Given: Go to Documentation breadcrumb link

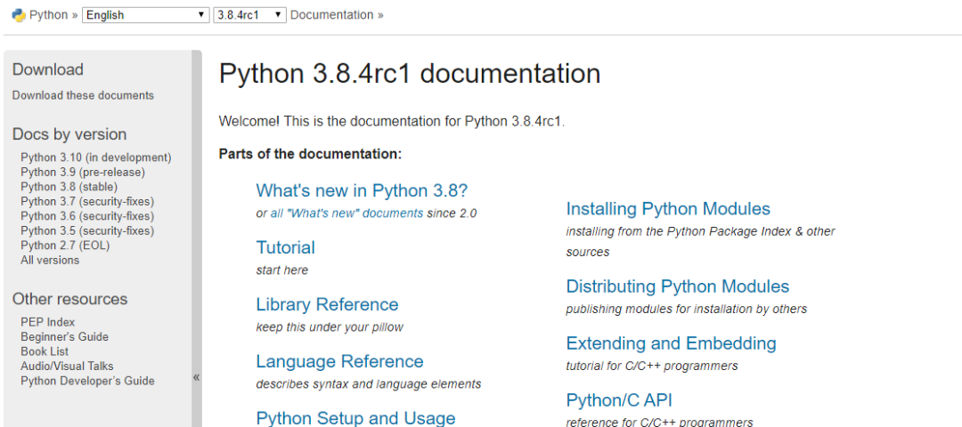Looking at the screenshot, I should point(331,15).
